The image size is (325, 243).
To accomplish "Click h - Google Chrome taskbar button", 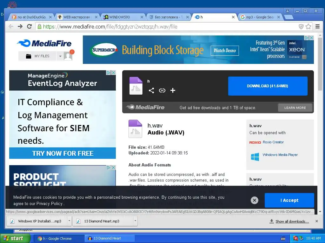I will click(x=58, y=239).
